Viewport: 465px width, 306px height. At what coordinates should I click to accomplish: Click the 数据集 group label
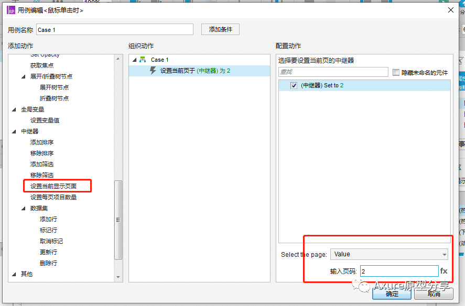pyautogui.click(x=39, y=208)
